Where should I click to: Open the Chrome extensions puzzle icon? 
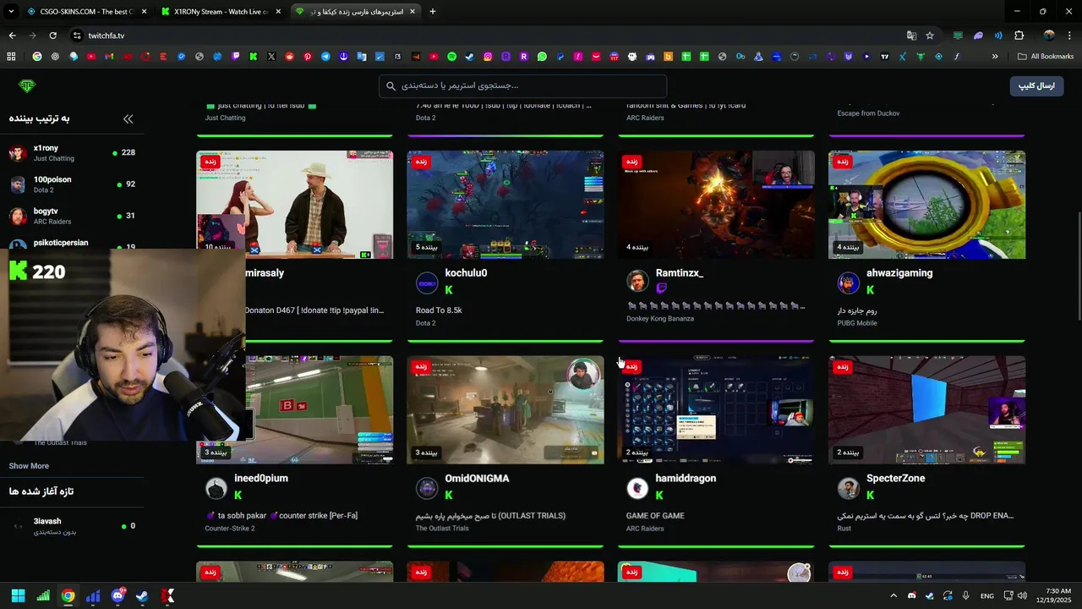[x=1019, y=36]
